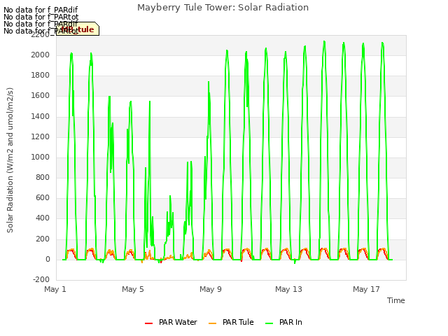Screen dimensions: 448x336
Task: Click the first 'No data for f_PARdif' message
Action: (x=41, y=10)
